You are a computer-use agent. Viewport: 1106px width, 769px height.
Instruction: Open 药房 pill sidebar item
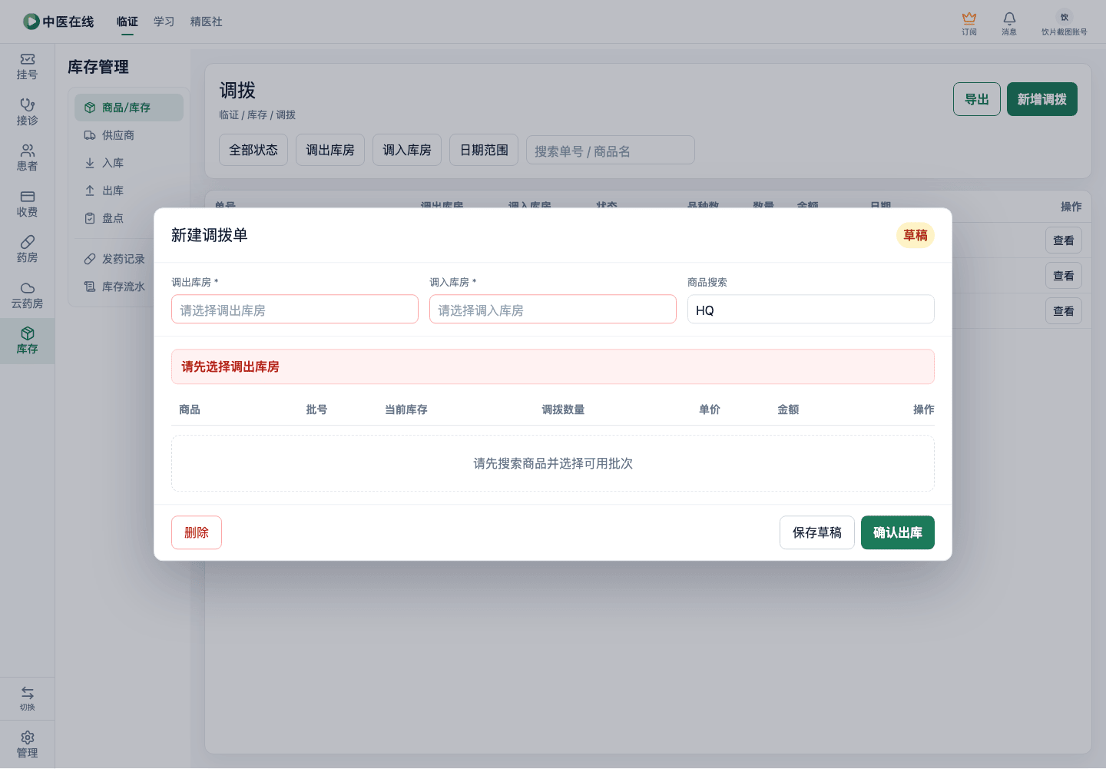27,250
